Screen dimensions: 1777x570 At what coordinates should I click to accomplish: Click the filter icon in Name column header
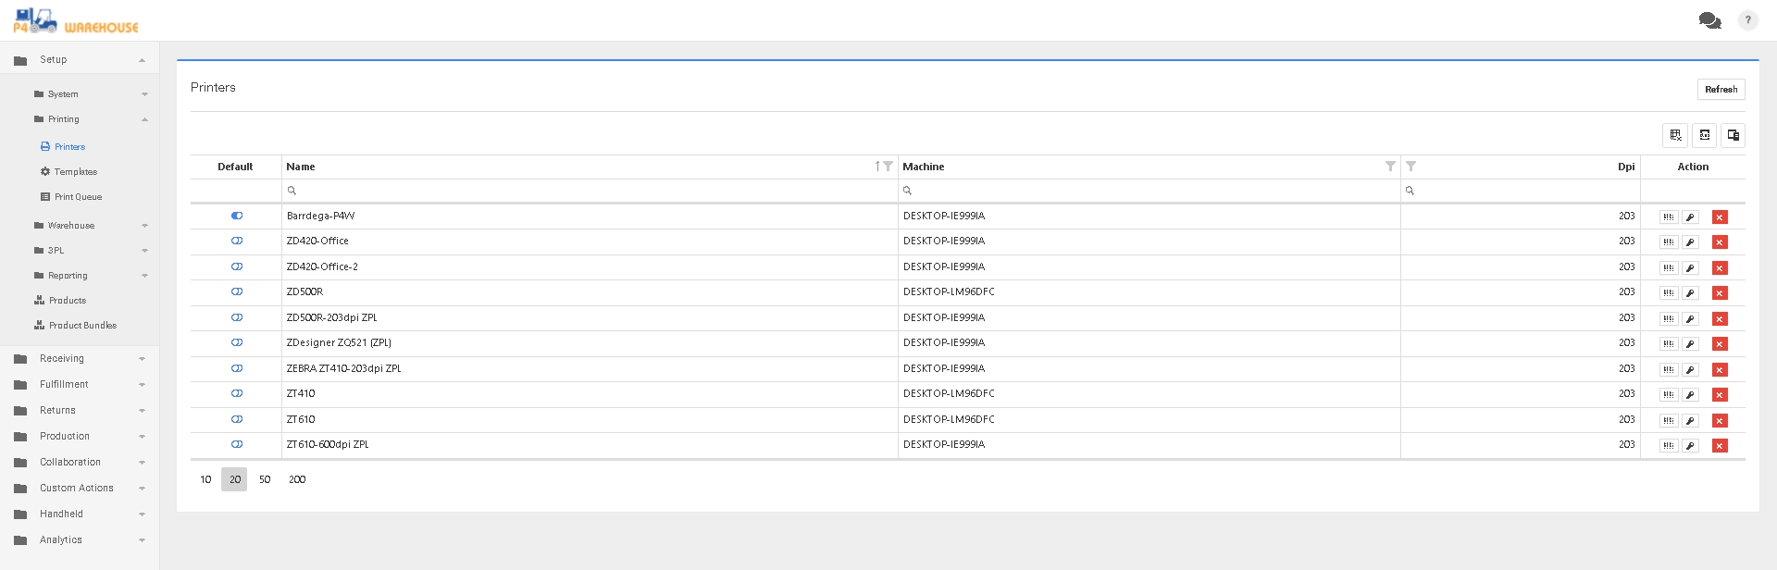[x=888, y=167]
